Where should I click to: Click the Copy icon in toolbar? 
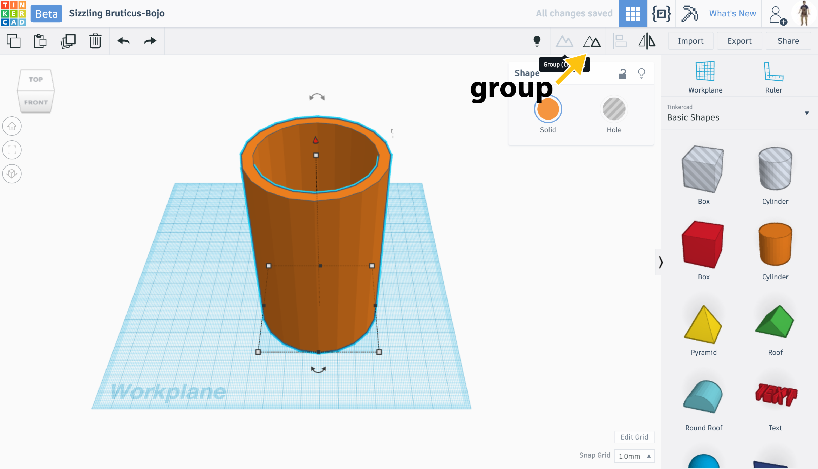(x=14, y=41)
